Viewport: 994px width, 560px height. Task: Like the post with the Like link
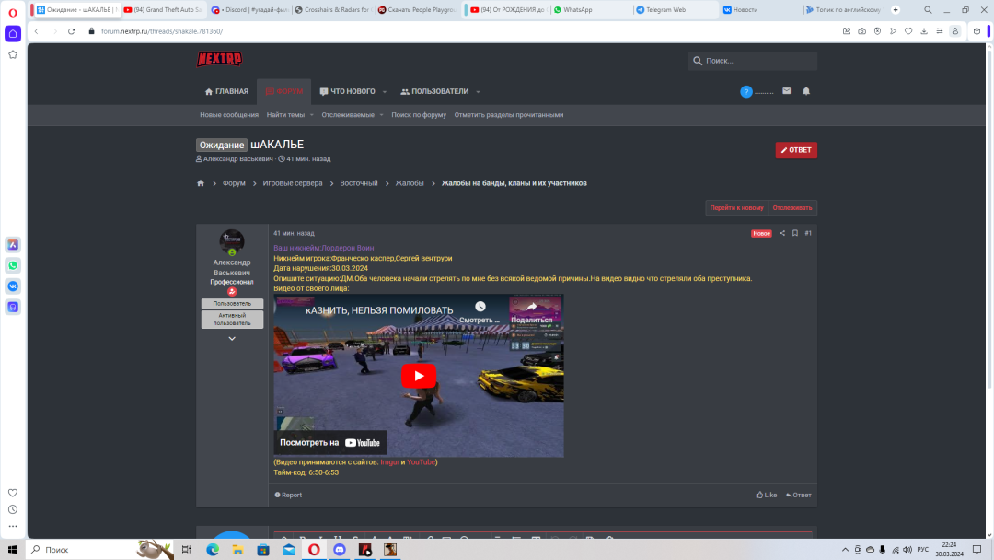click(x=767, y=495)
